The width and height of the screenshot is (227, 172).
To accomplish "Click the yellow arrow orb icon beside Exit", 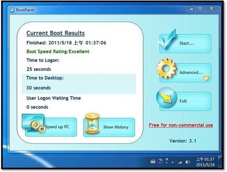I will point(166,97).
